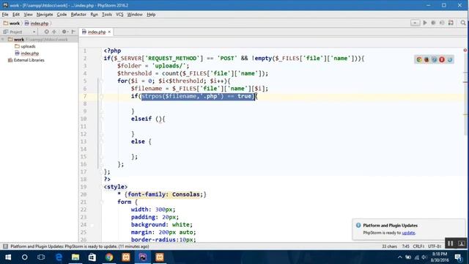Image resolution: width=469 pixels, height=264 pixels.
Task: Click the pause recording overlay button
Action: coord(450,243)
